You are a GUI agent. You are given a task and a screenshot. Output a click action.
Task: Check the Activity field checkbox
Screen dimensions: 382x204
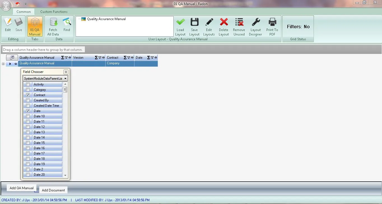click(28, 84)
